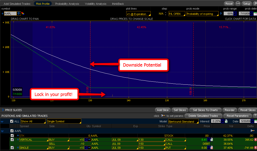This screenshot has width=257, height=151.
Task: Toggle the STK stock row checkbox
Action: click(x=12, y=136)
